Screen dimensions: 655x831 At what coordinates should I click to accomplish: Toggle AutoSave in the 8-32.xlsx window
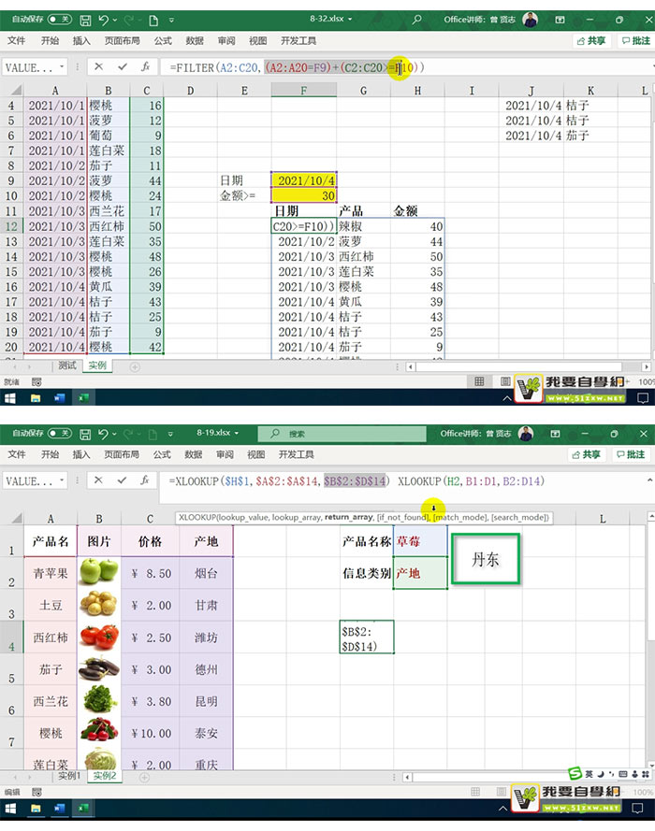(x=59, y=20)
